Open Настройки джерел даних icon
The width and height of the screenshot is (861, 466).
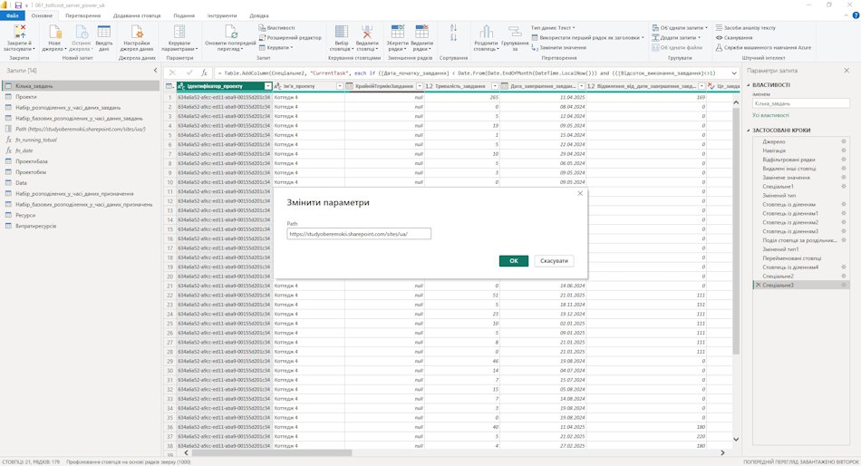click(x=137, y=32)
